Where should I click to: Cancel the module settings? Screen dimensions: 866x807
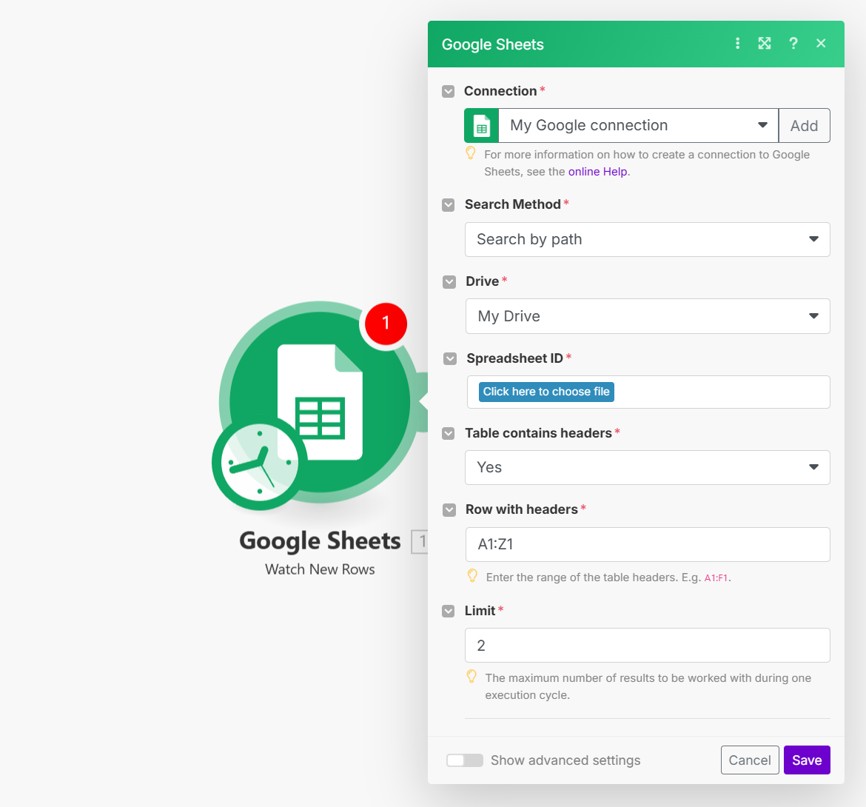tap(750, 760)
